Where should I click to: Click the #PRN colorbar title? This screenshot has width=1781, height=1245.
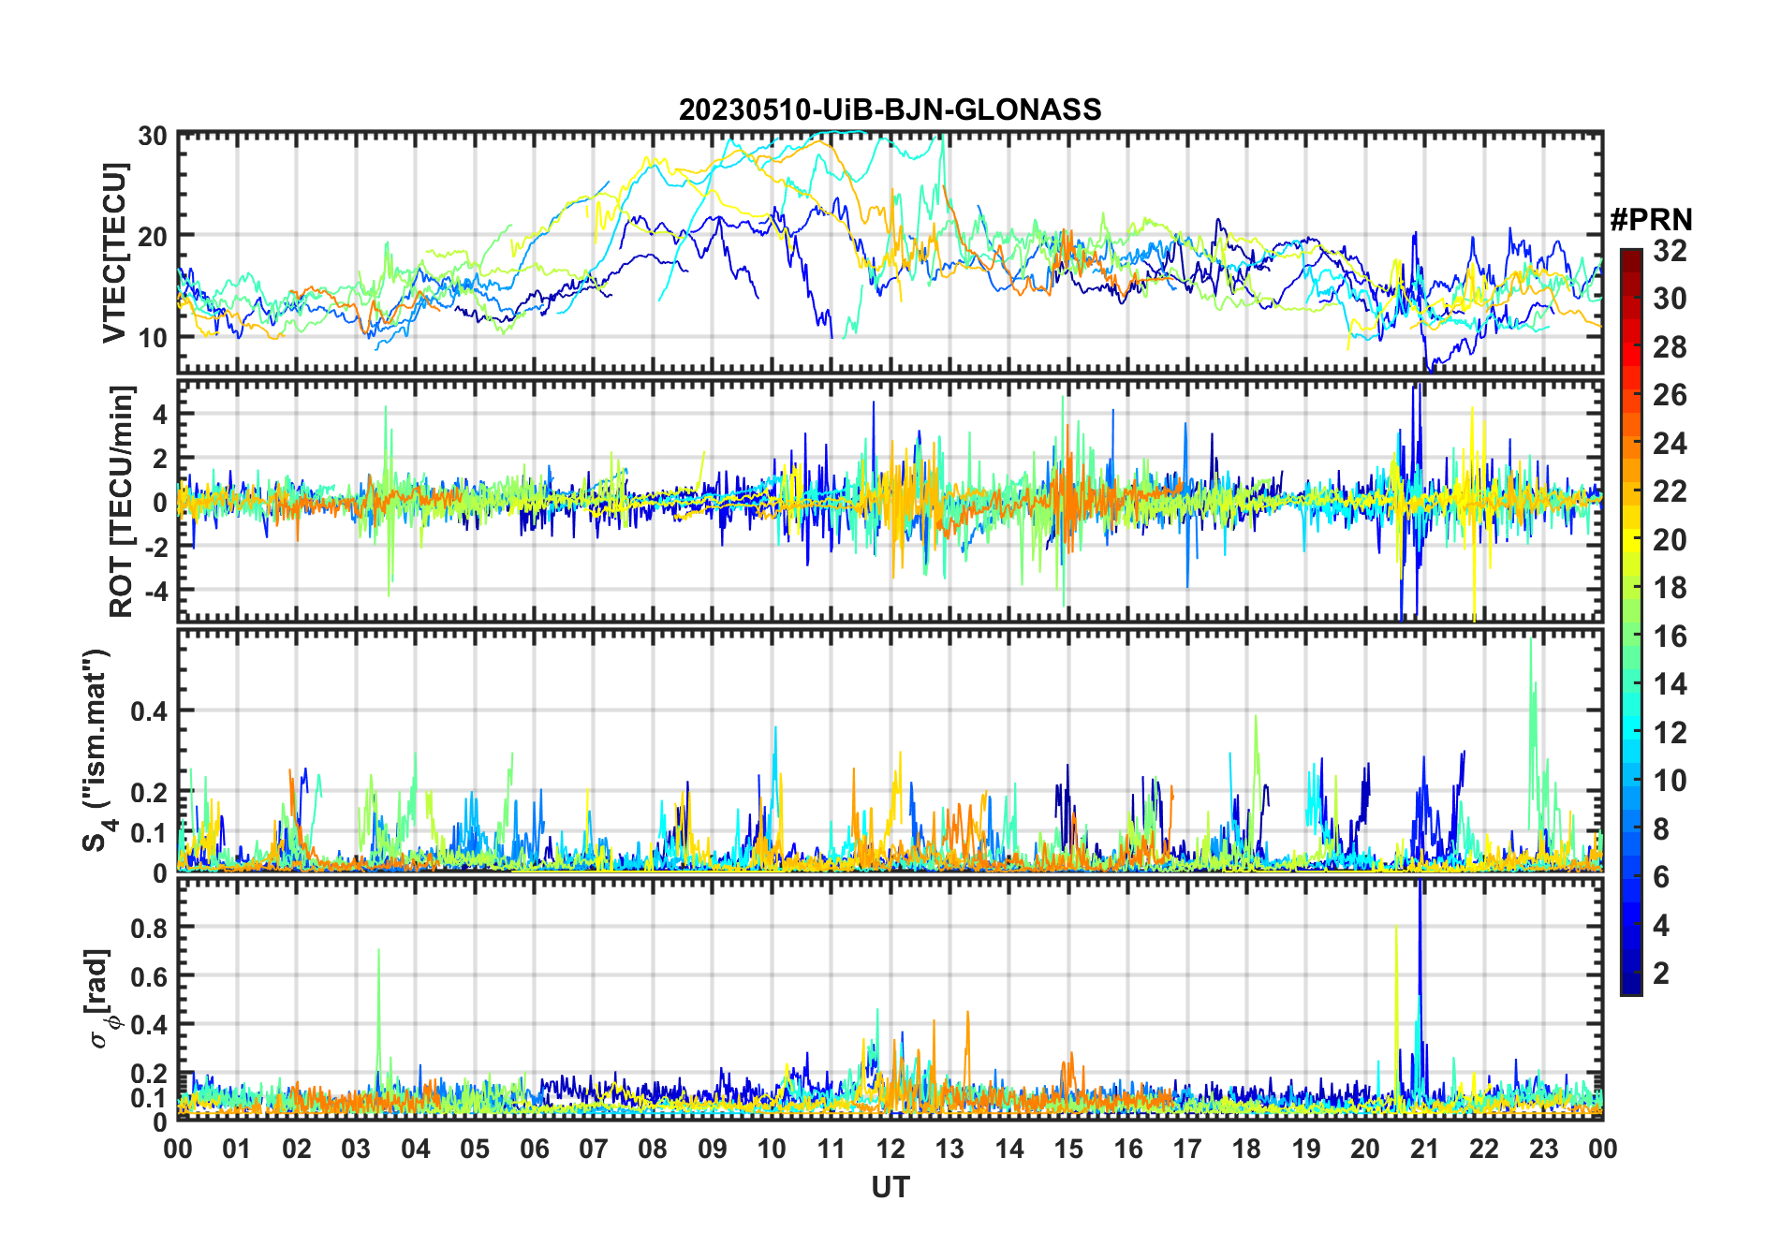(1651, 220)
